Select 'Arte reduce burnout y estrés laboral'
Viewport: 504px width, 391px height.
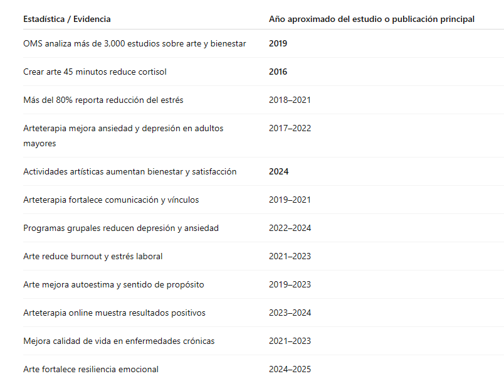click(93, 257)
